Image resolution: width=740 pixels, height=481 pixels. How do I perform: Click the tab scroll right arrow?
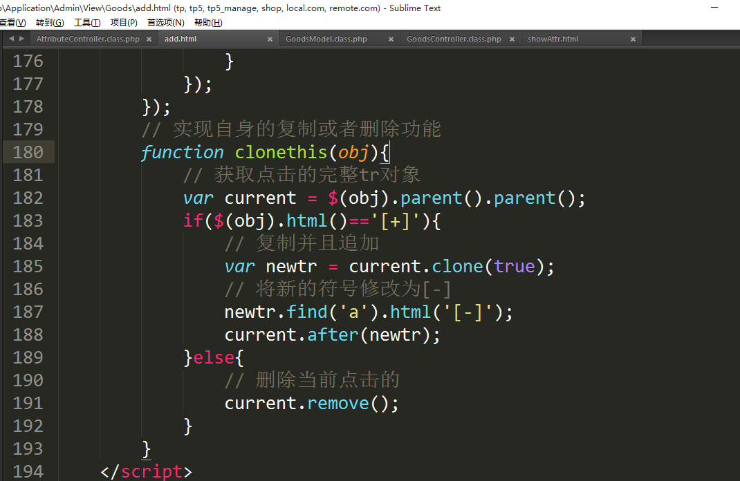pyautogui.click(x=22, y=39)
